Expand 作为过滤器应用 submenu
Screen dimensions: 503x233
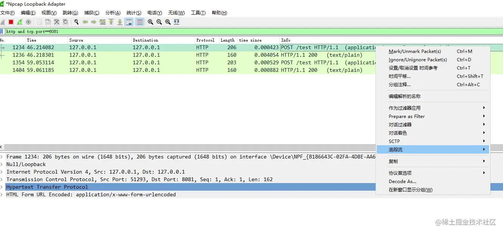[433, 108]
